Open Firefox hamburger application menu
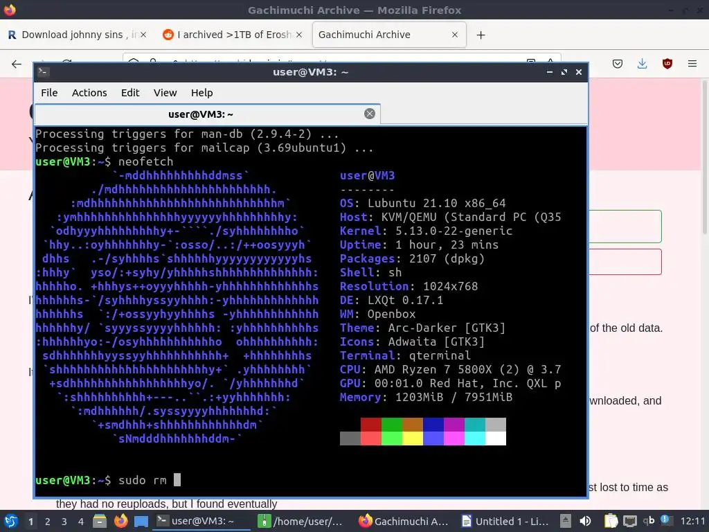 [x=692, y=64]
